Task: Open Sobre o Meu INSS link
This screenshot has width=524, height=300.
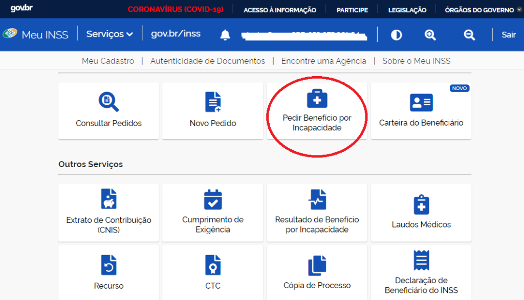Action: (417, 61)
